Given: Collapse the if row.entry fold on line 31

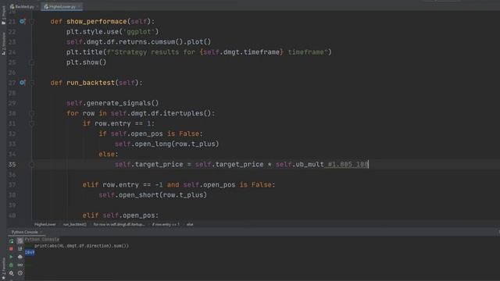Looking at the screenshot, I should [32, 123].
